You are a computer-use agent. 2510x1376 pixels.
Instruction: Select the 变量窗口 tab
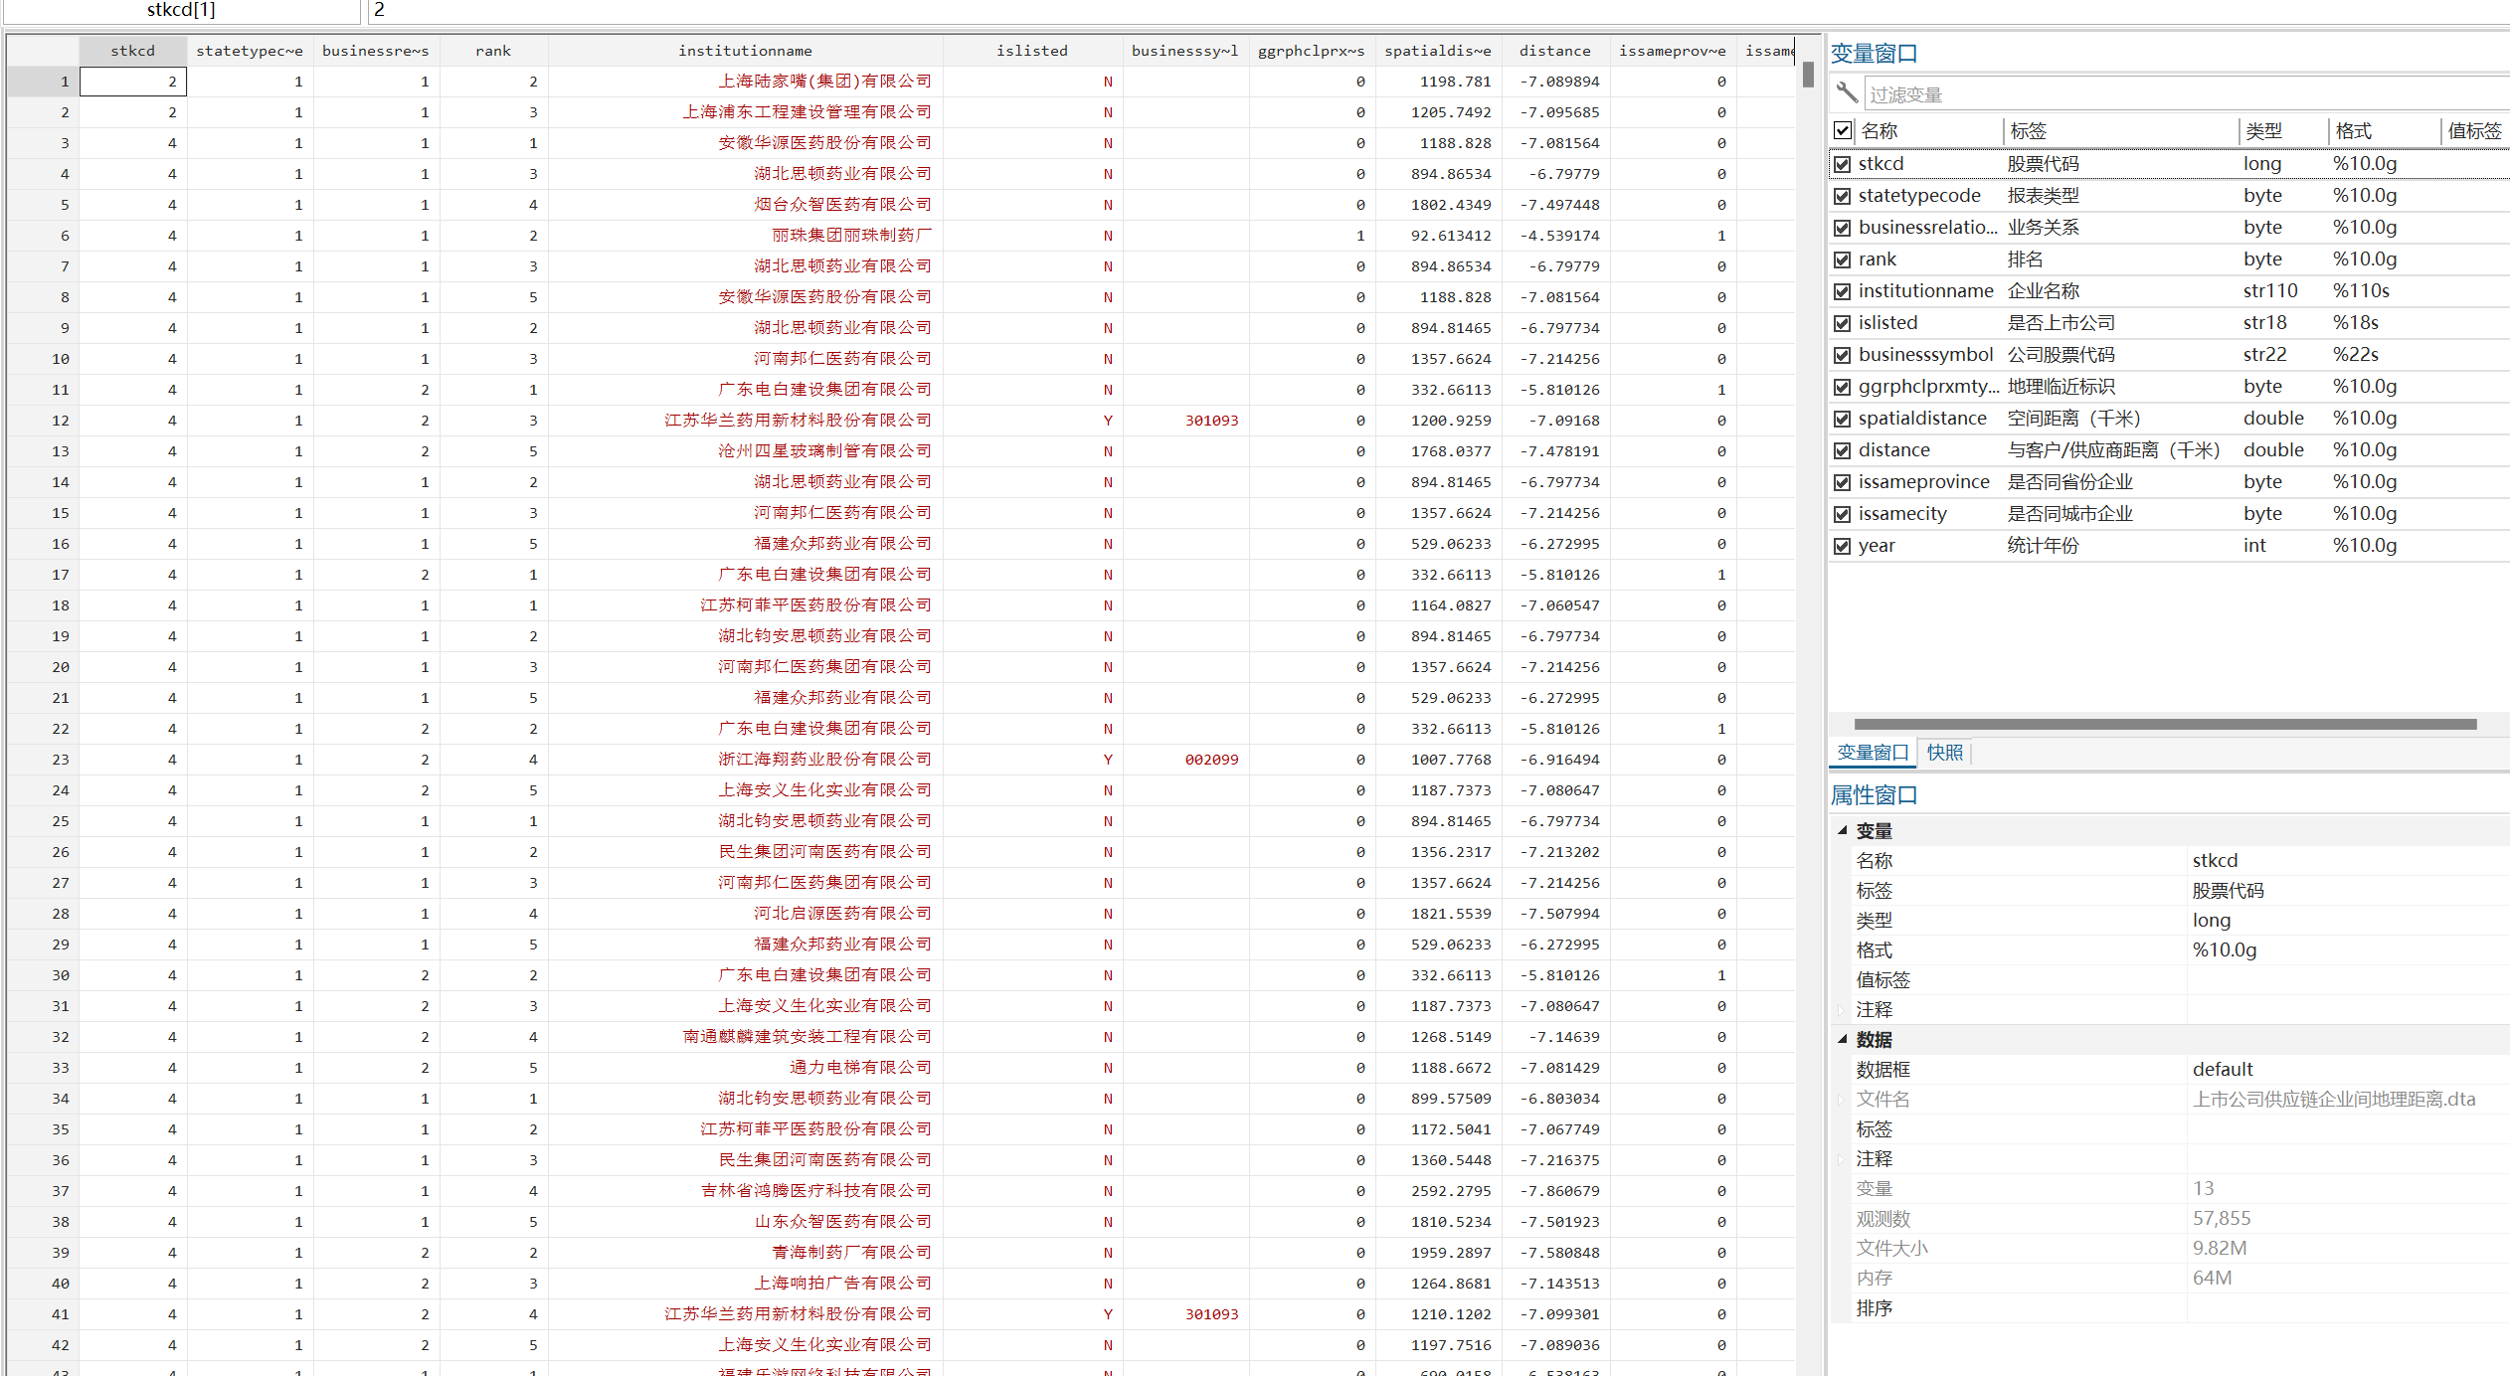(x=1872, y=753)
